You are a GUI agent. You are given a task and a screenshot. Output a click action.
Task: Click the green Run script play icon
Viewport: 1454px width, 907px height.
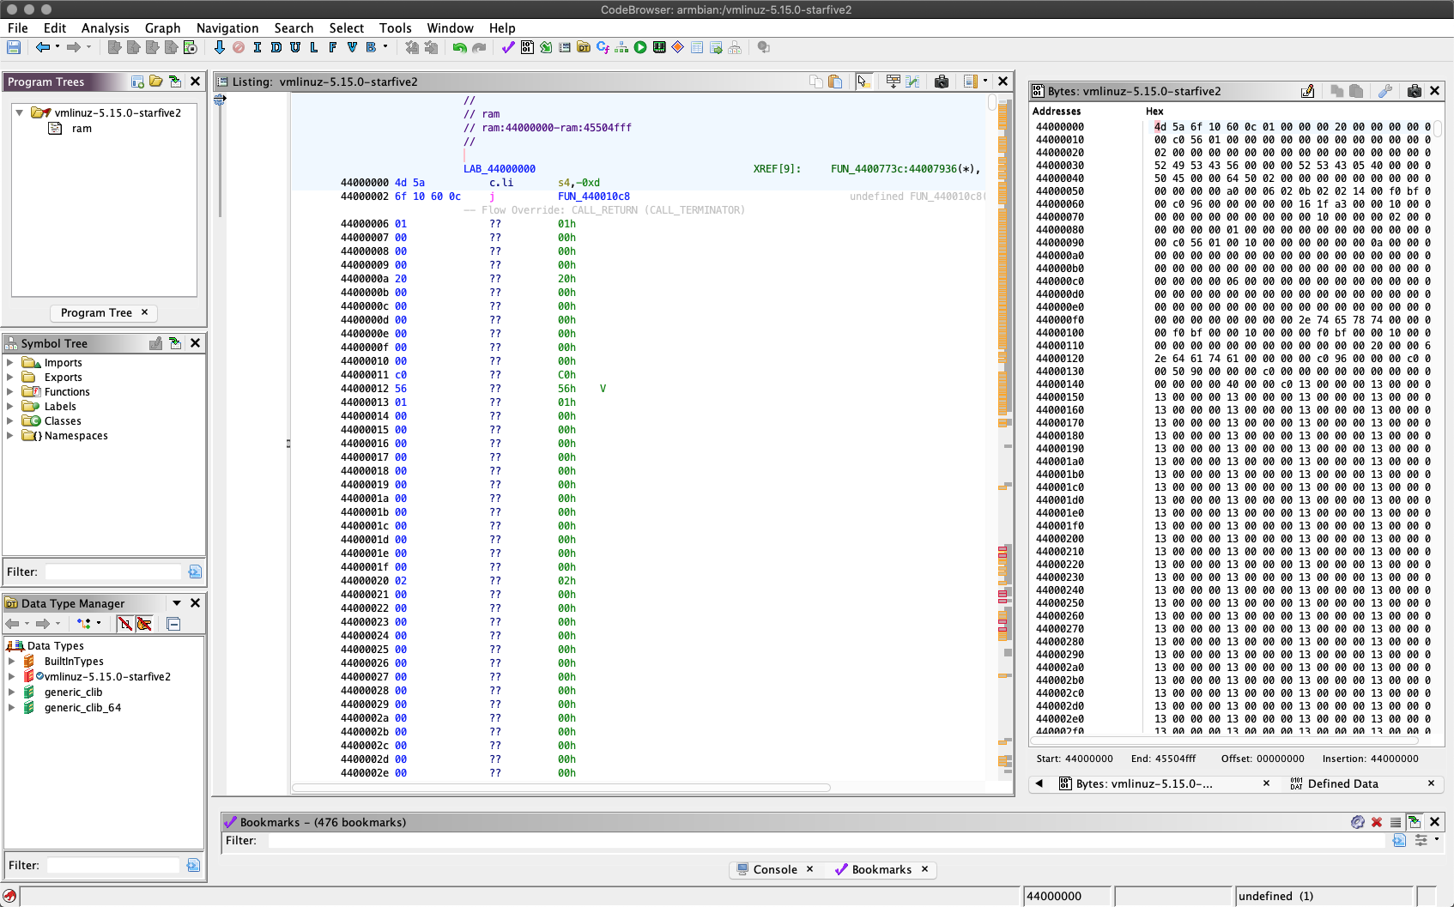tap(640, 48)
